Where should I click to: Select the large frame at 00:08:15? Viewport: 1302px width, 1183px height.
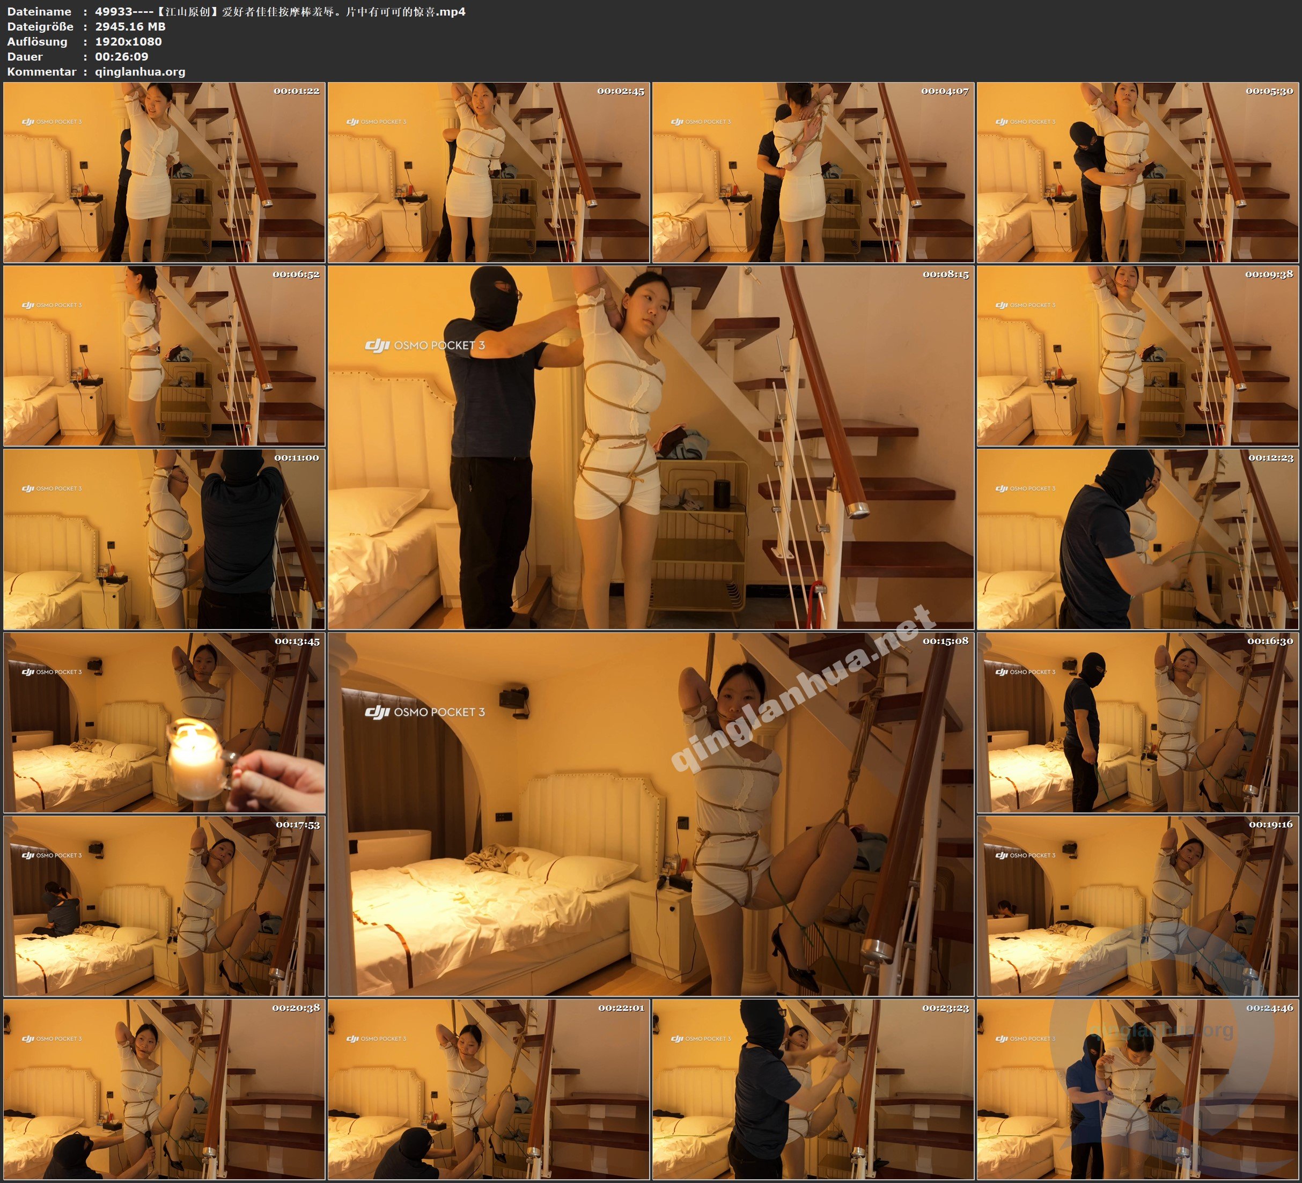pyautogui.click(x=650, y=447)
